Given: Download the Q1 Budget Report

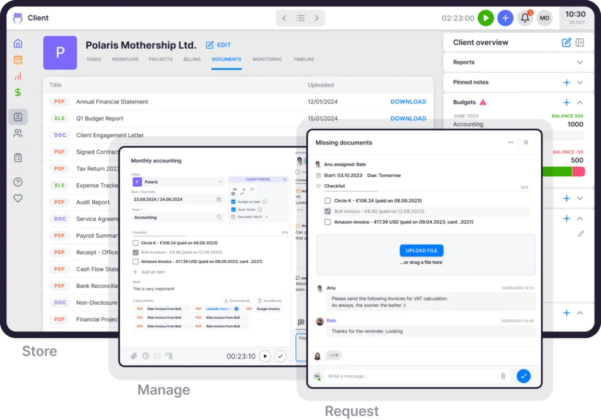Looking at the screenshot, I should [x=408, y=119].
